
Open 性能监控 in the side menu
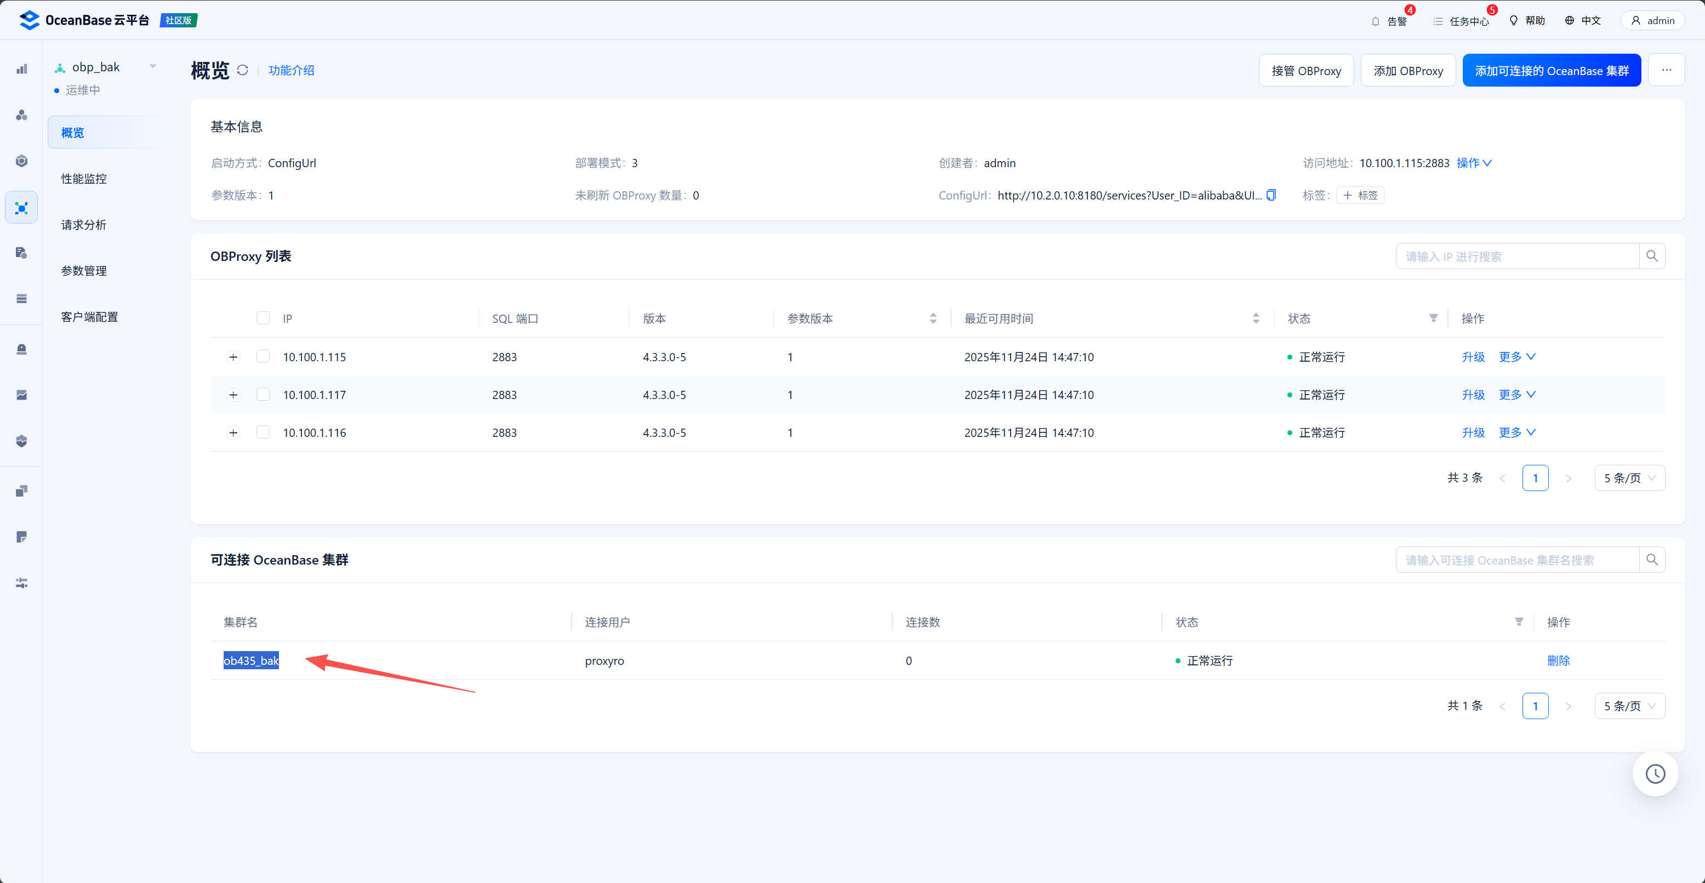[84, 179]
